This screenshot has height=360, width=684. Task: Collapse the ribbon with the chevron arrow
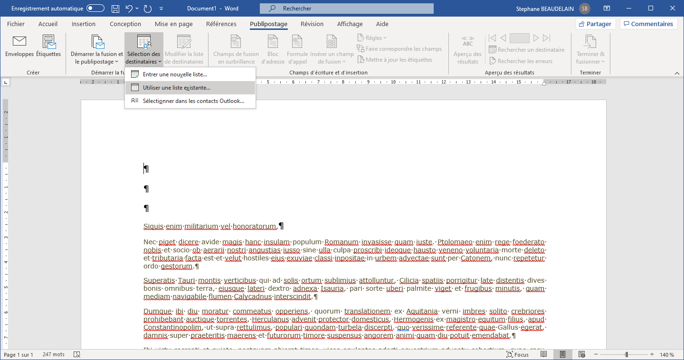(x=677, y=73)
